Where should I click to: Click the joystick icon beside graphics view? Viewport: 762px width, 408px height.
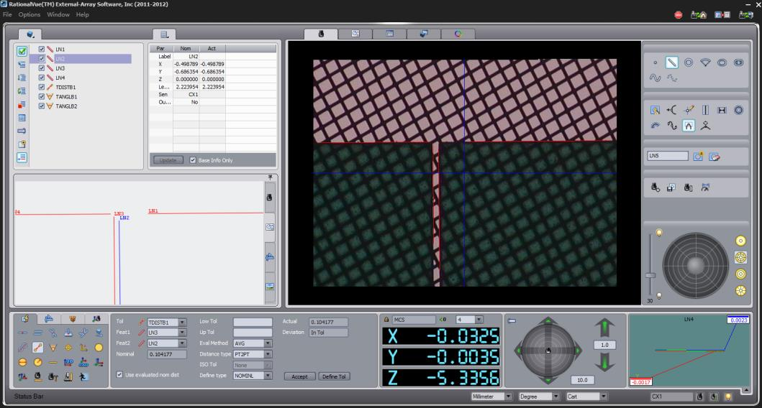[269, 198]
